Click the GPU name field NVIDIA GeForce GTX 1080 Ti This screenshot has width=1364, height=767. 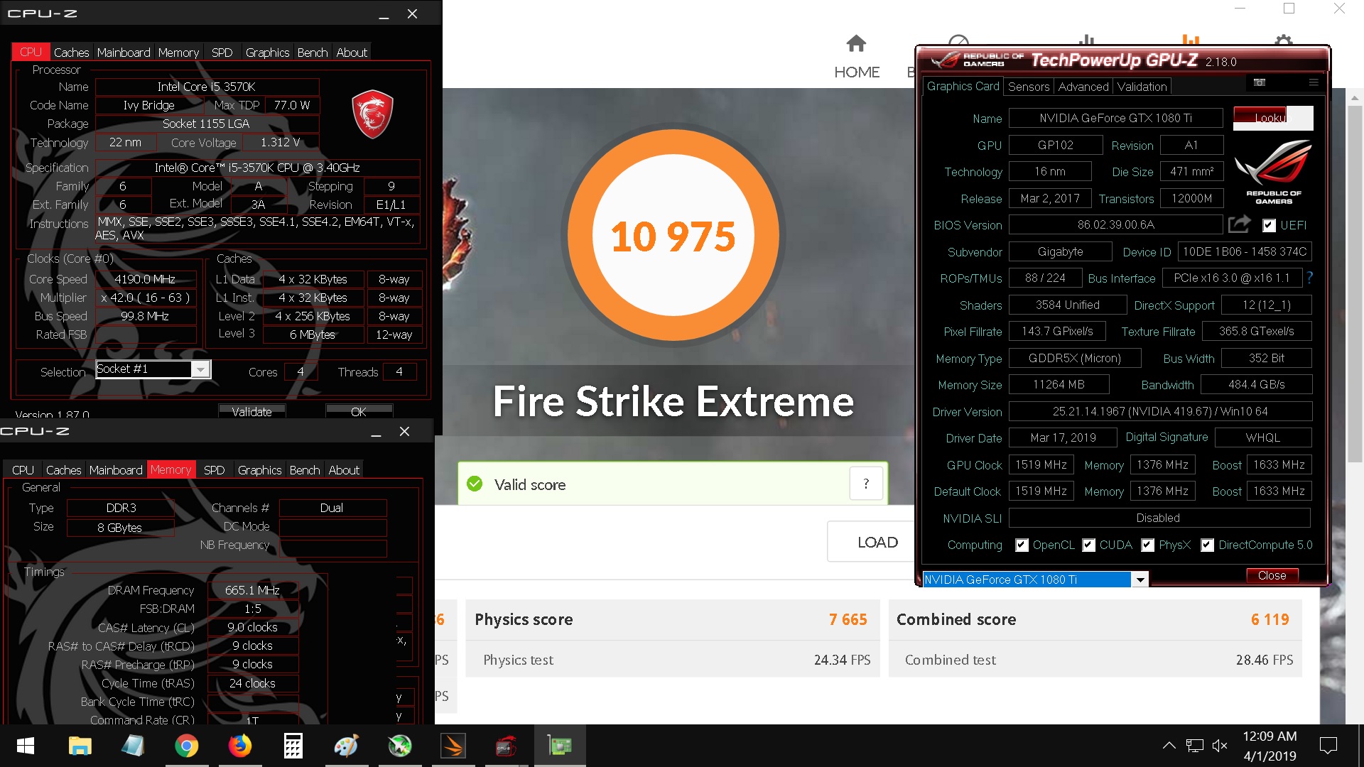click(x=1115, y=118)
